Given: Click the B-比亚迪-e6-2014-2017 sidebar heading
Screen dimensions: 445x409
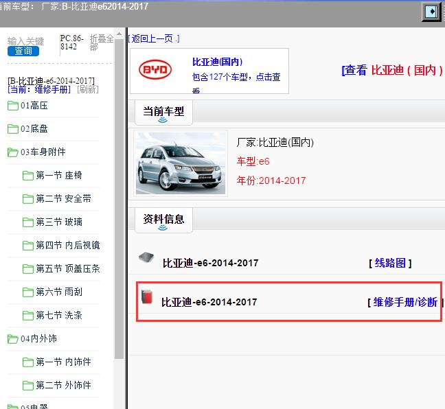Looking at the screenshot, I should pyautogui.click(x=51, y=81).
